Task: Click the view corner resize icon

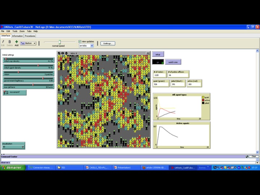Action: tap(59, 53)
